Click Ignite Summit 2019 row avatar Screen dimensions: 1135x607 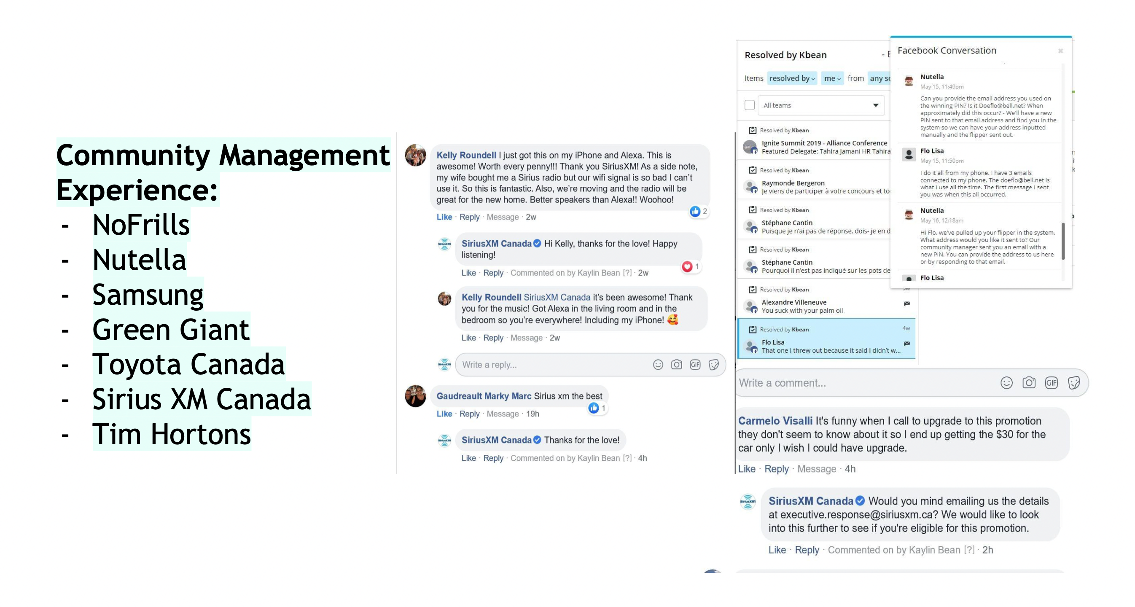pyautogui.click(x=750, y=147)
